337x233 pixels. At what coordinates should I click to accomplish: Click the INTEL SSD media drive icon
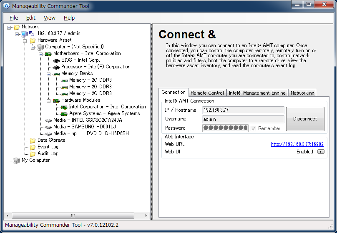tap(48, 120)
